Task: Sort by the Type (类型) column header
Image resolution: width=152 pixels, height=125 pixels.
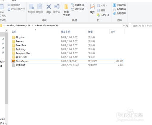Action: coord(90,32)
